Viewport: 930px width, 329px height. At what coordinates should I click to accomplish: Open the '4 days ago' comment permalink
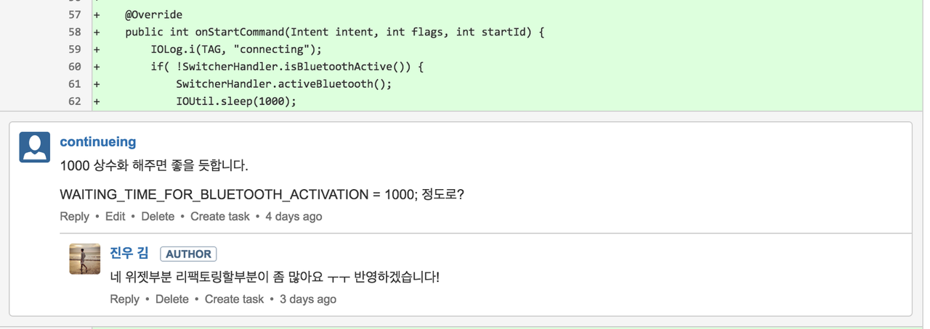[x=294, y=217]
